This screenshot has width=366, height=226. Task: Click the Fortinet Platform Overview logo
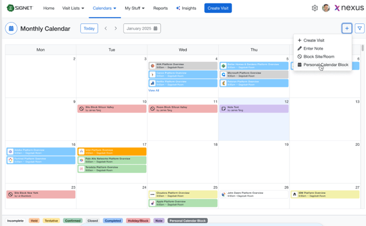[10, 160]
